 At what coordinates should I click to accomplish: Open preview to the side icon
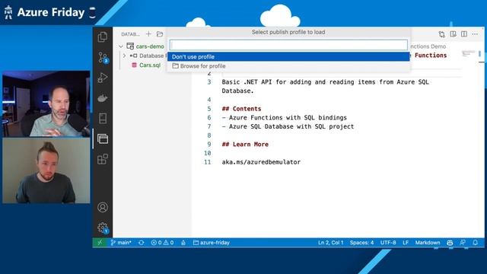coord(454,33)
